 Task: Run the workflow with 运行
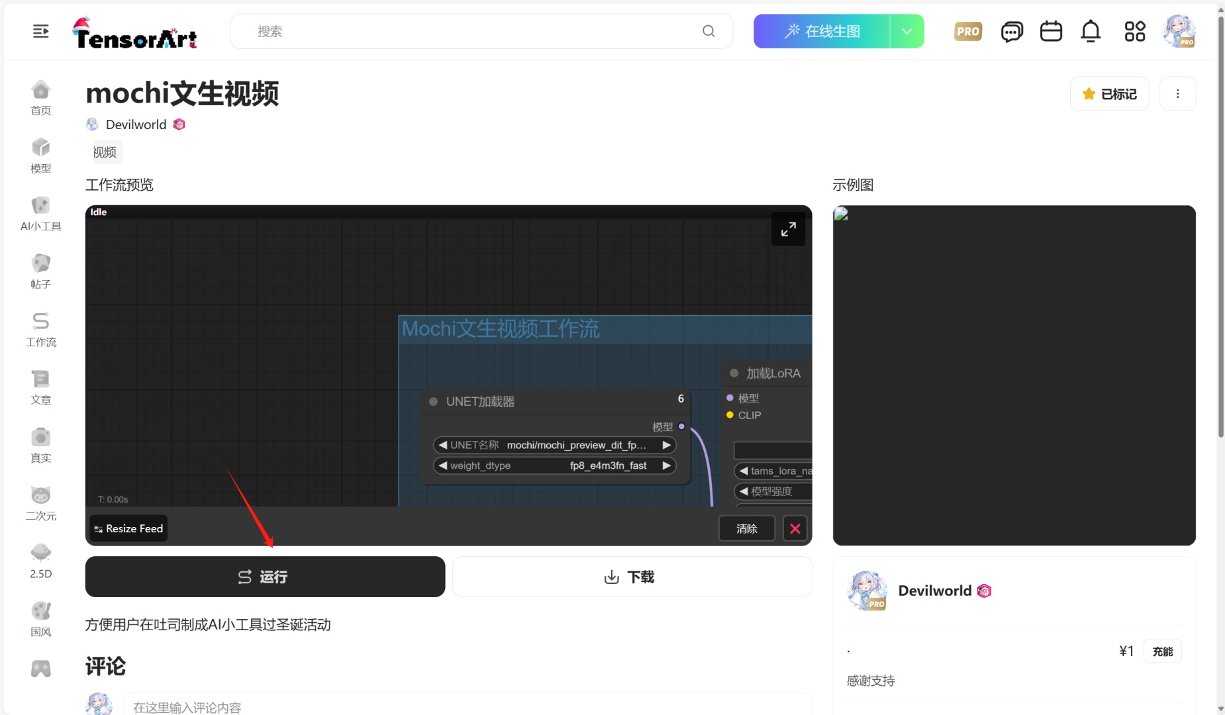pyautogui.click(x=265, y=577)
